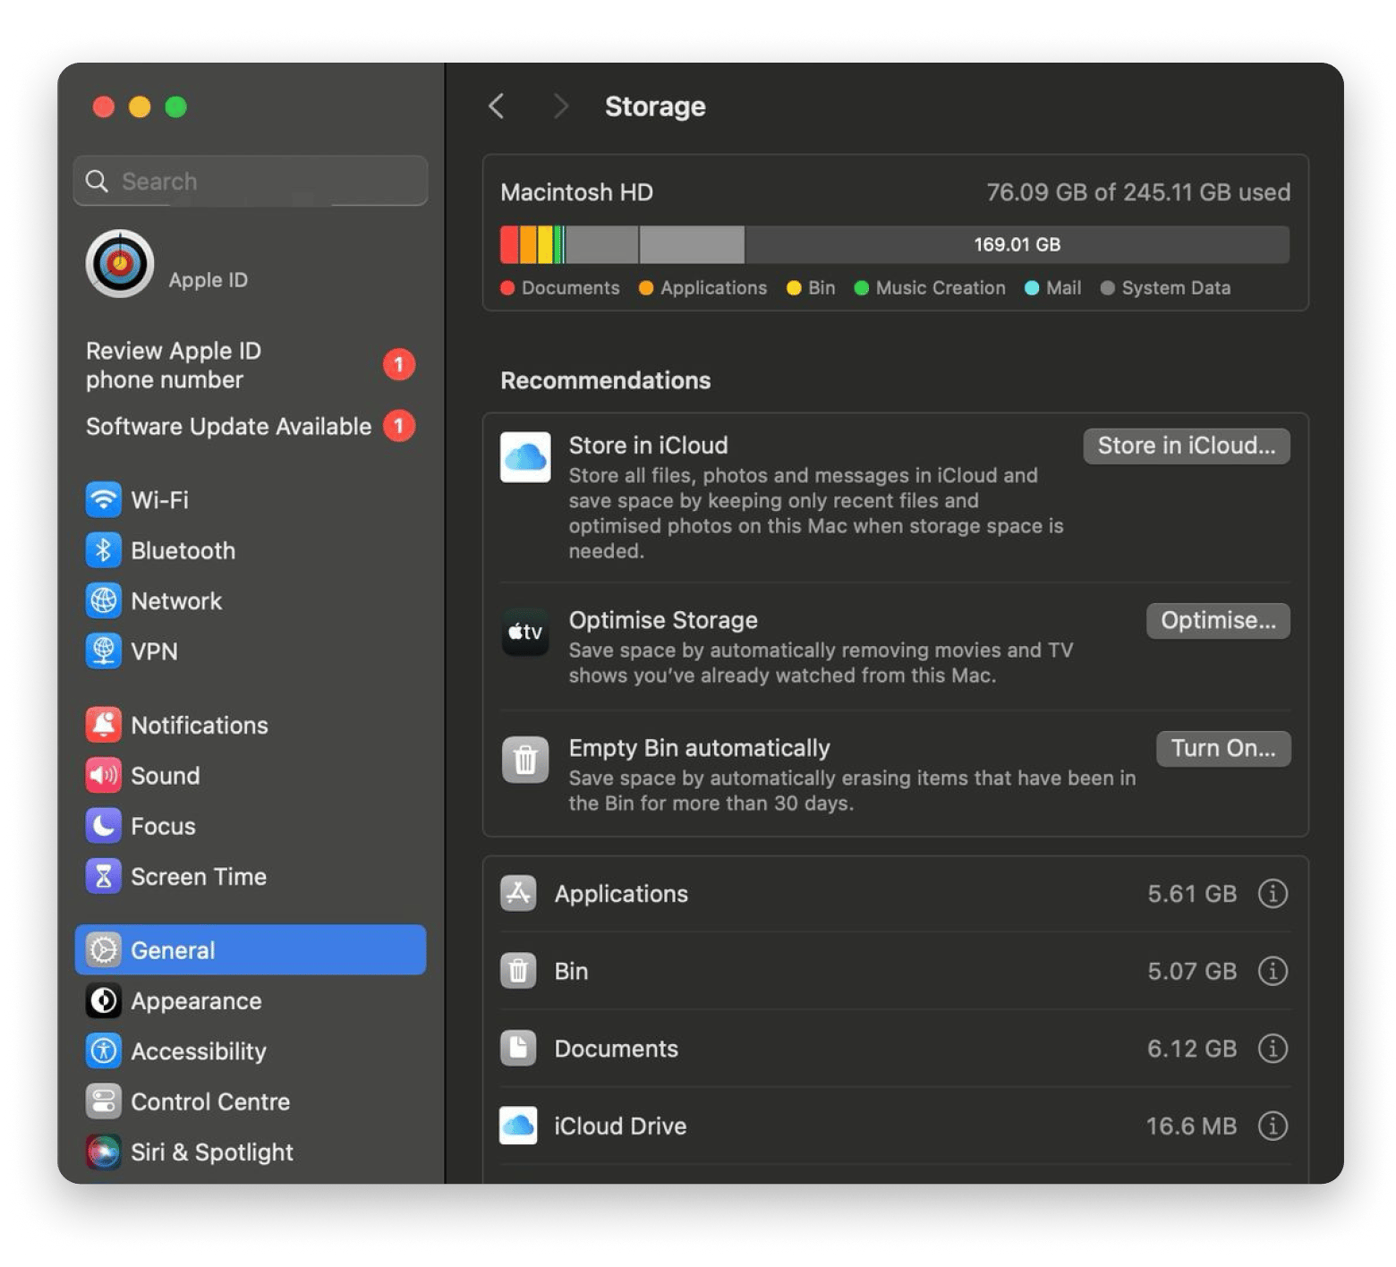
Task: Open Apple ID account label
Action: (208, 280)
